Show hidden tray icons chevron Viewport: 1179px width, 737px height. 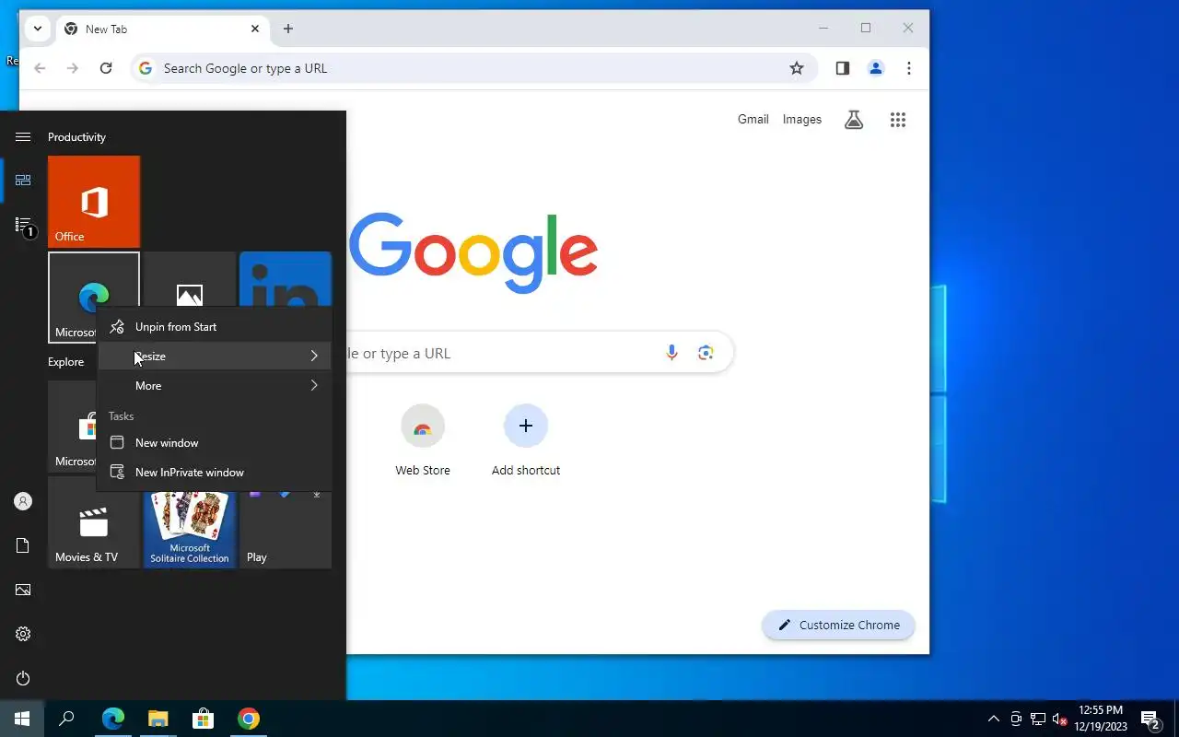tap(993, 719)
